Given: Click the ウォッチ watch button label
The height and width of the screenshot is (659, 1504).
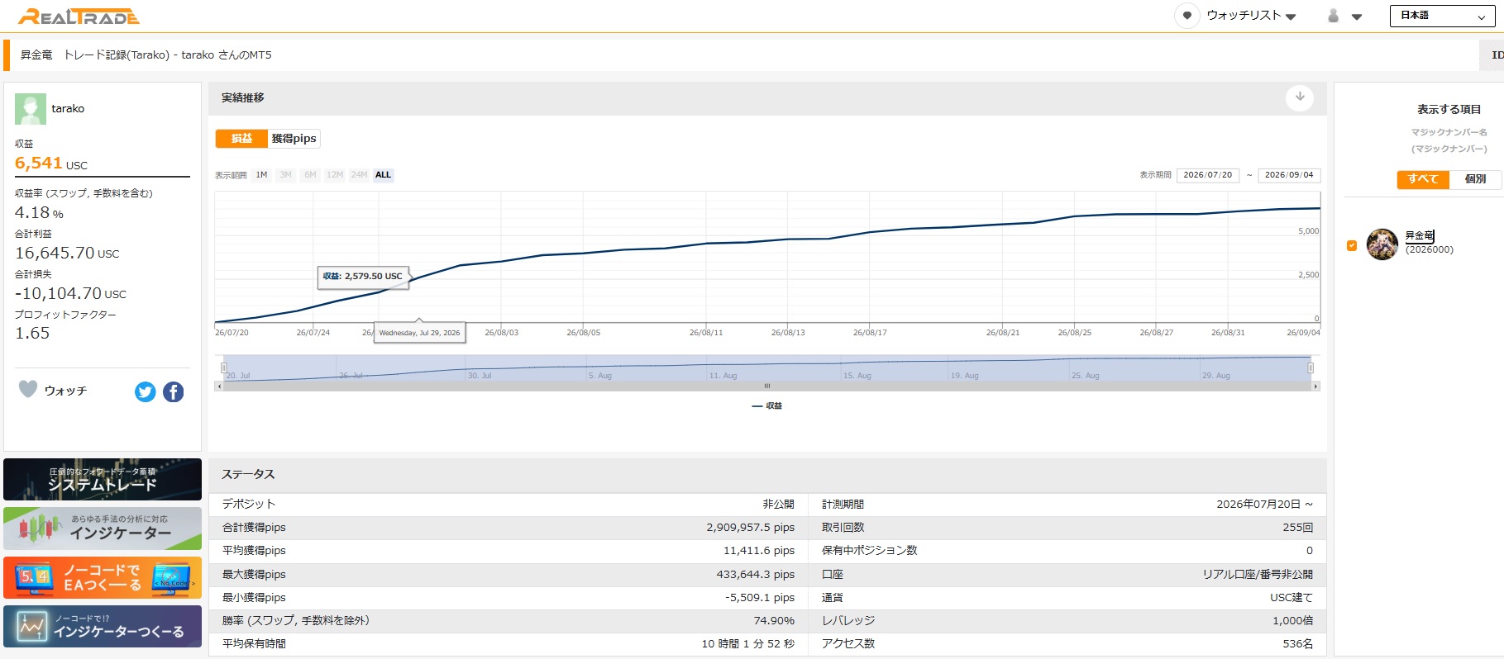Looking at the screenshot, I should 65,391.
